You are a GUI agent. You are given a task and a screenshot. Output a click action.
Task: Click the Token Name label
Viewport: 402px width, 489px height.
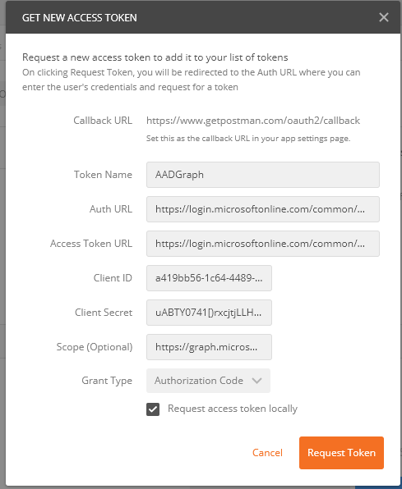tap(103, 175)
